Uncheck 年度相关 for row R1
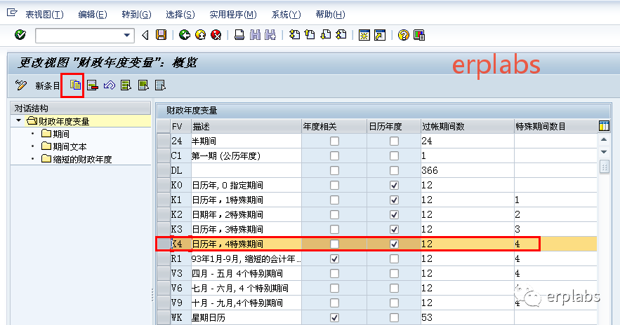 (x=334, y=258)
